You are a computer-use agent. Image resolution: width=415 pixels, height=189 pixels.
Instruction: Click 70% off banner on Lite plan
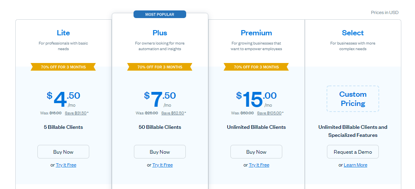63,67
